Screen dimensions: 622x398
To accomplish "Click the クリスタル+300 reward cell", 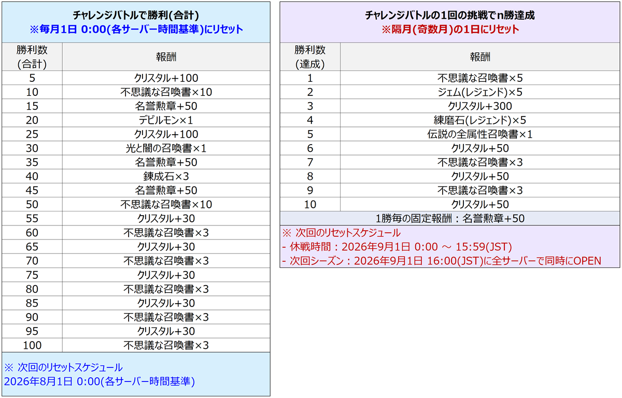I will 480,106.
